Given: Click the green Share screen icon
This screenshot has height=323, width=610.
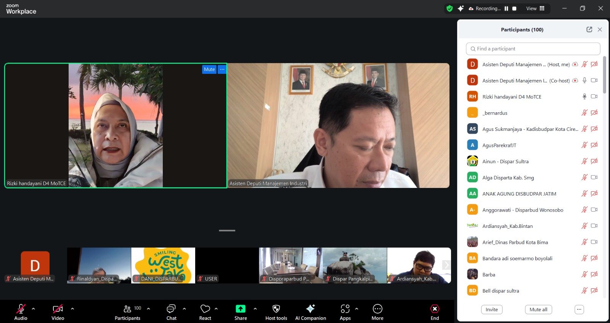Looking at the screenshot, I should (x=241, y=309).
